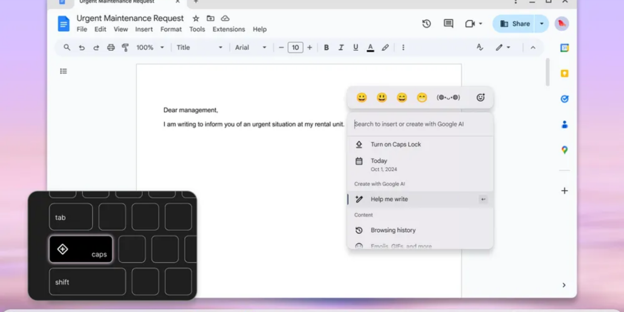Open the text color picker
The width and height of the screenshot is (624, 312).
click(x=370, y=48)
